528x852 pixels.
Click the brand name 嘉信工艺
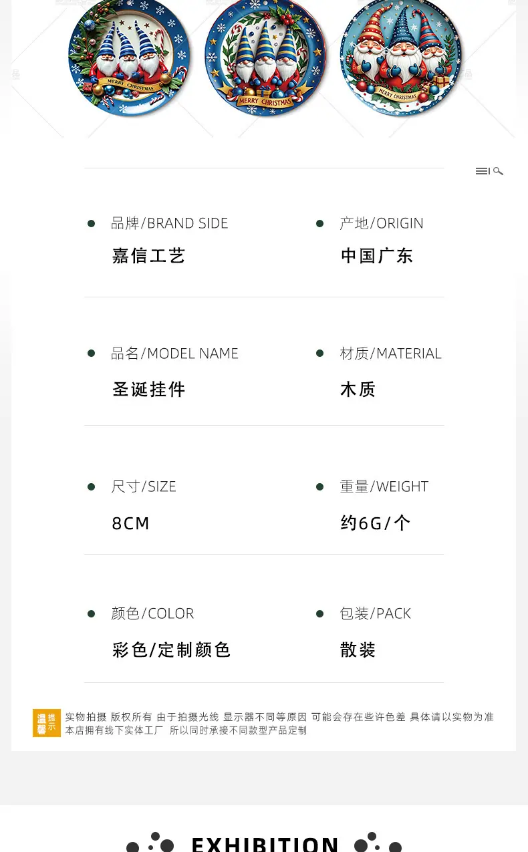[x=148, y=256]
